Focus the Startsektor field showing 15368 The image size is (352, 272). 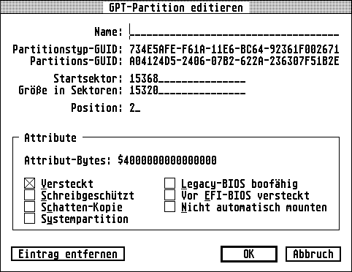click(x=188, y=78)
